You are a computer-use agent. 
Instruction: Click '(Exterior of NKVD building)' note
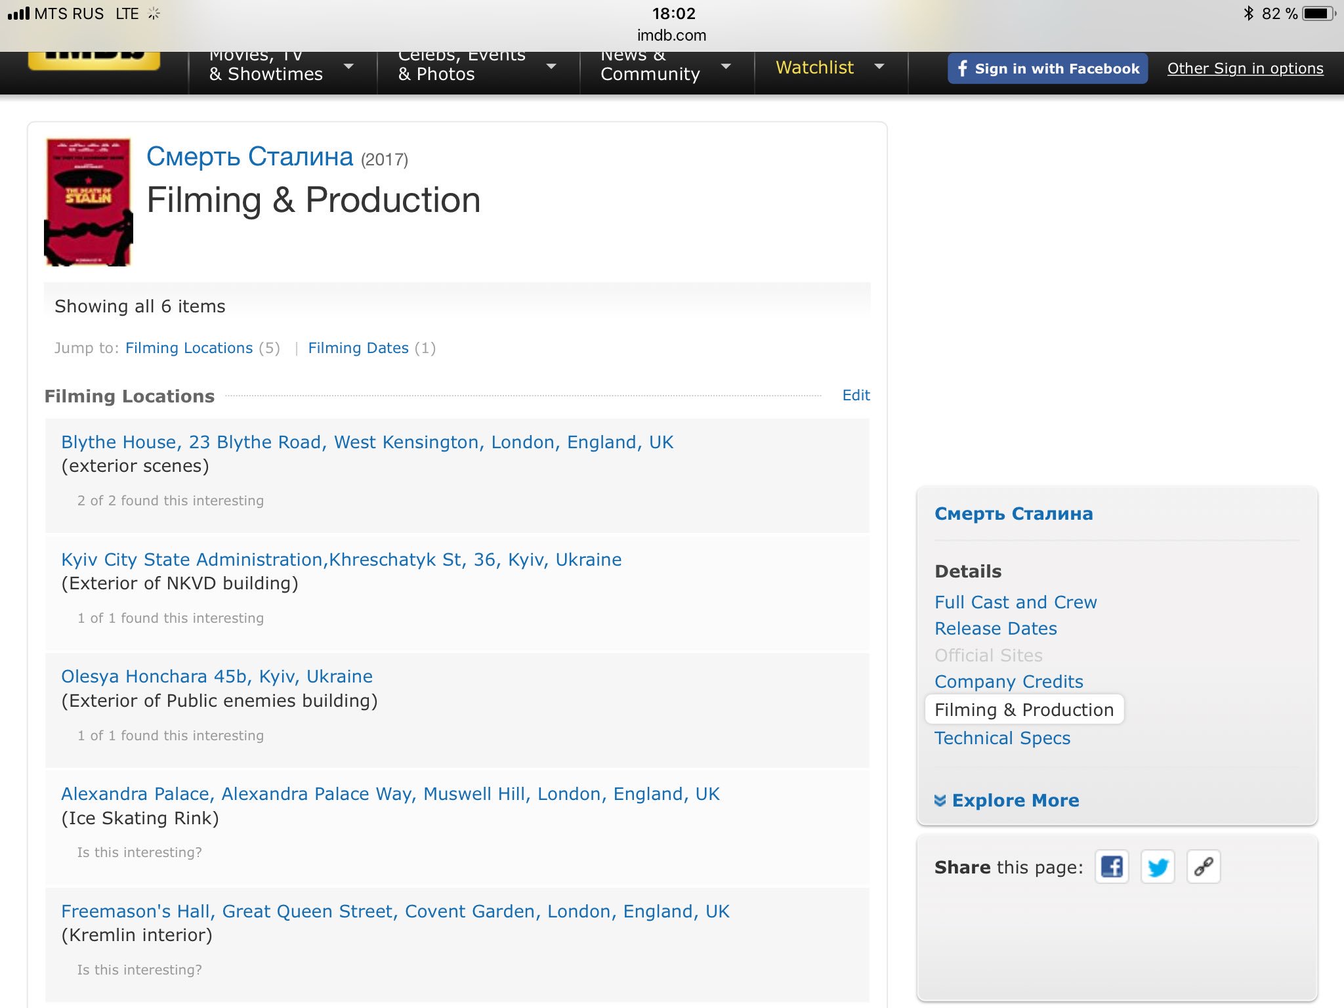tap(180, 583)
